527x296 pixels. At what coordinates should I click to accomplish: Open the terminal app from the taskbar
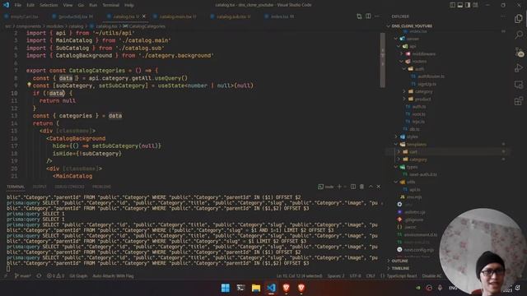[240, 288]
